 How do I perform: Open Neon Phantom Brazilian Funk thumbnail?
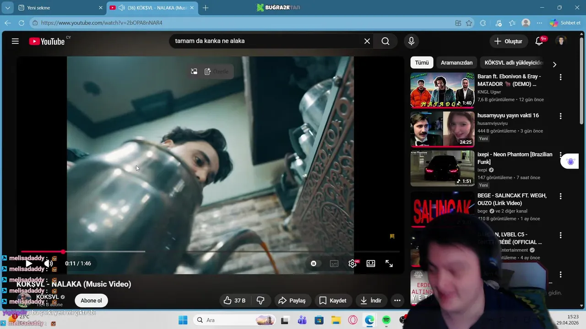click(x=442, y=169)
